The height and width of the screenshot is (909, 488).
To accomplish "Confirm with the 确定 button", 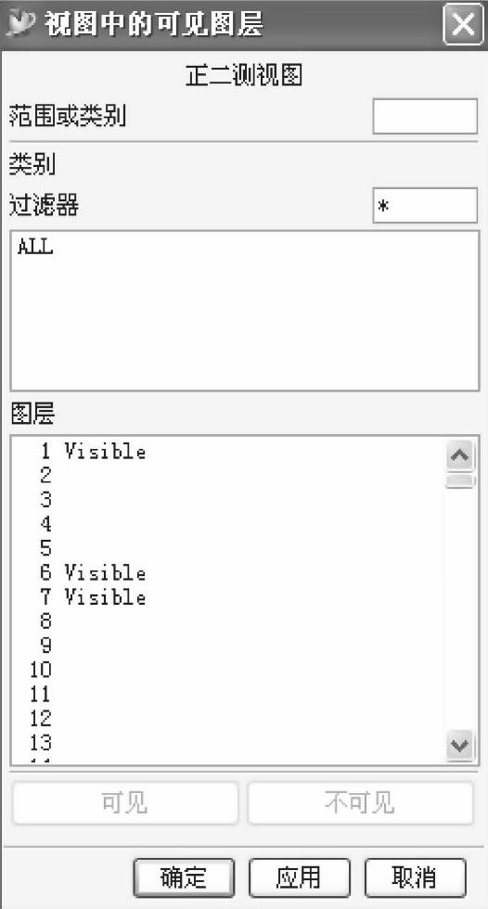I will tap(184, 877).
